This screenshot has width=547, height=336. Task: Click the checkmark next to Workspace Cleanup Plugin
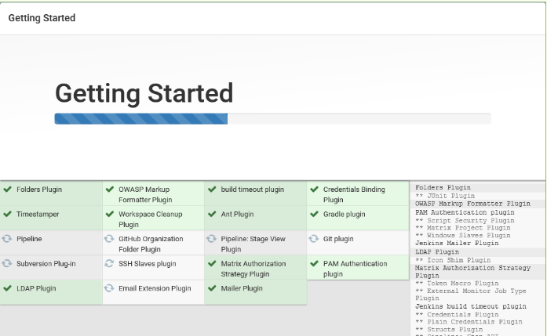[x=110, y=214]
